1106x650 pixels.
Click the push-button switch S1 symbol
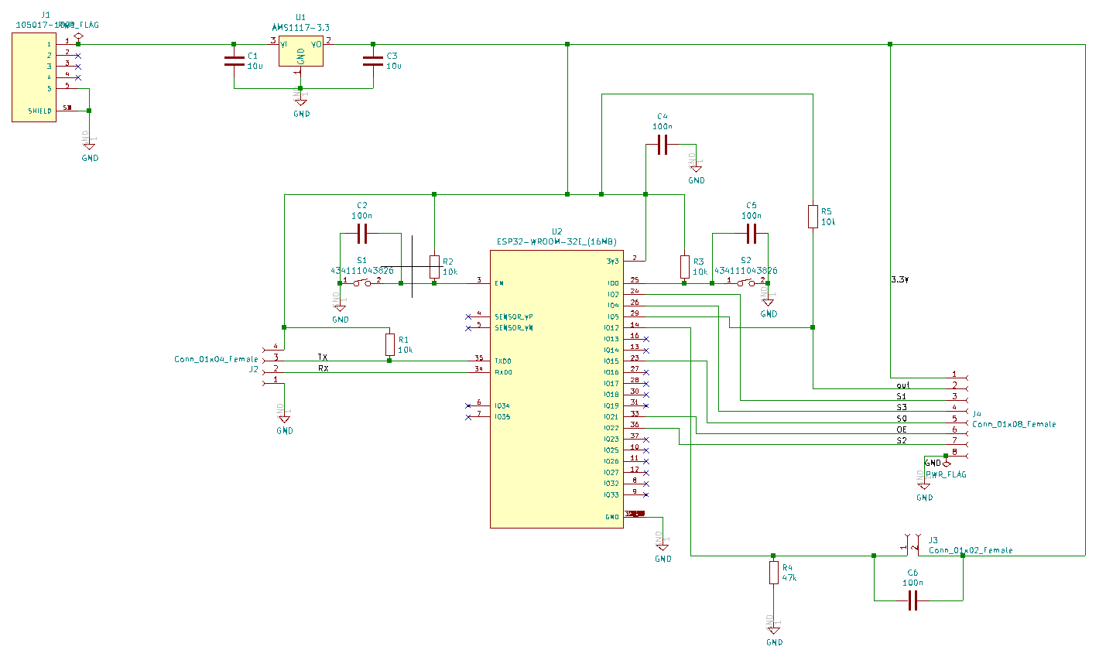pos(361,283)
